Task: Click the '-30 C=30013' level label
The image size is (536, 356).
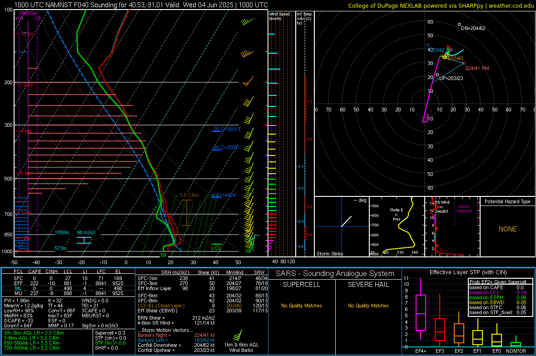Action: click(x=226, y=129)
